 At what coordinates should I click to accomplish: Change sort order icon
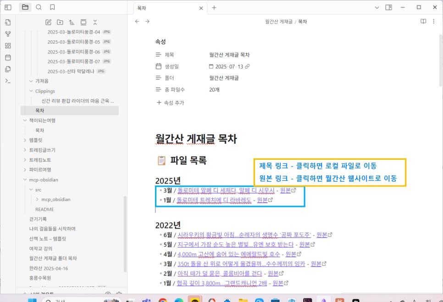click(x=72, y=22)
